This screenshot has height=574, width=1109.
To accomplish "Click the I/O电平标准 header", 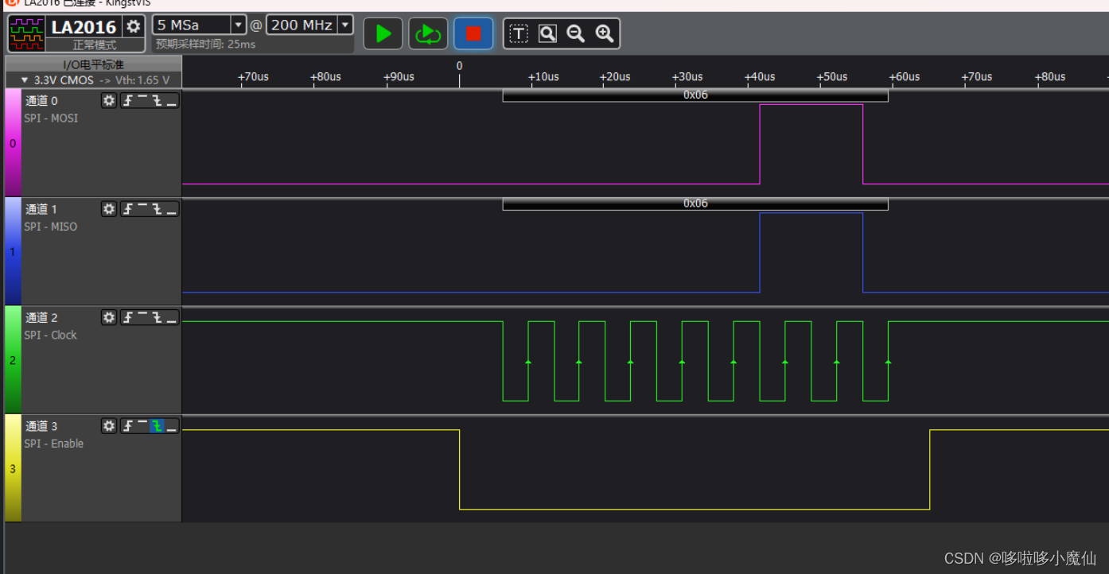I will pyautogui.click(x=93, y=64).
